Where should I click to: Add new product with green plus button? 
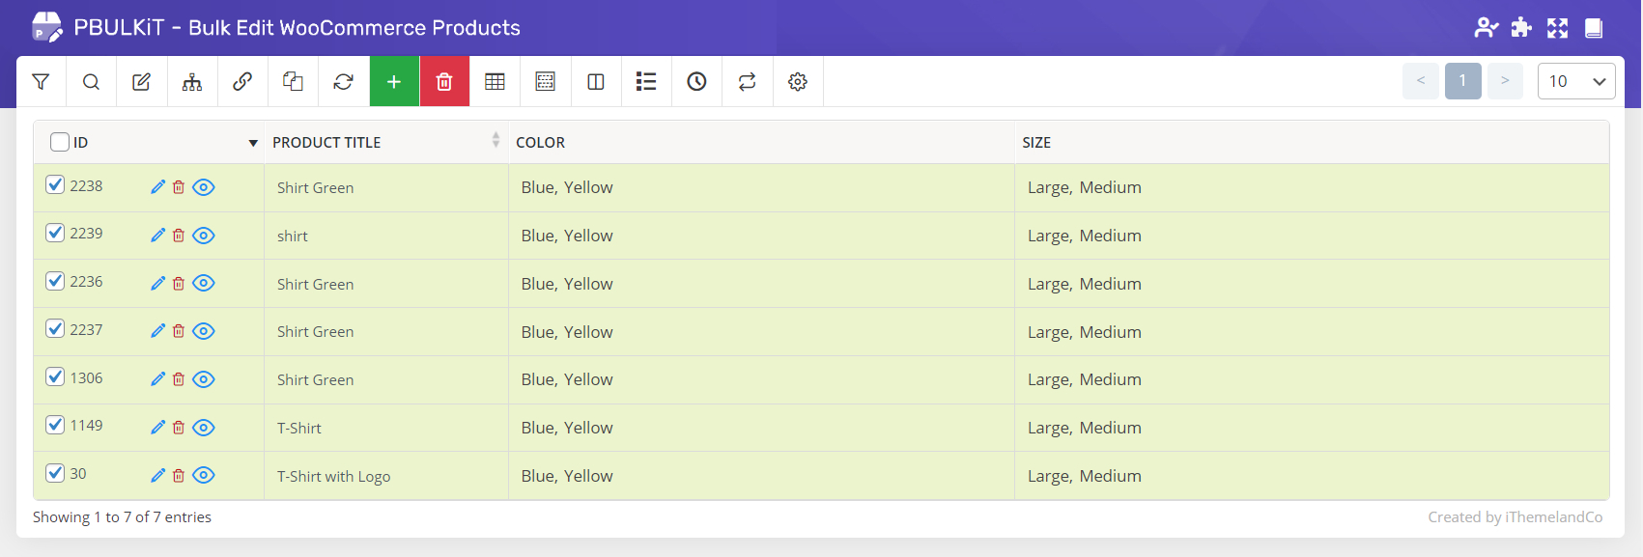[x=394, y=82]
